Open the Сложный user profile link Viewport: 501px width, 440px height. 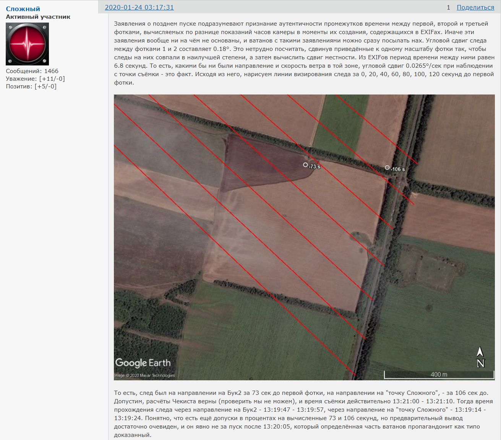[23, 9]
